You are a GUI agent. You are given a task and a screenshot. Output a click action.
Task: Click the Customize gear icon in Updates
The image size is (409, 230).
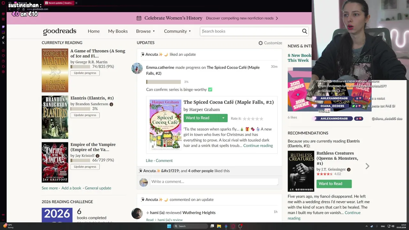260,43
